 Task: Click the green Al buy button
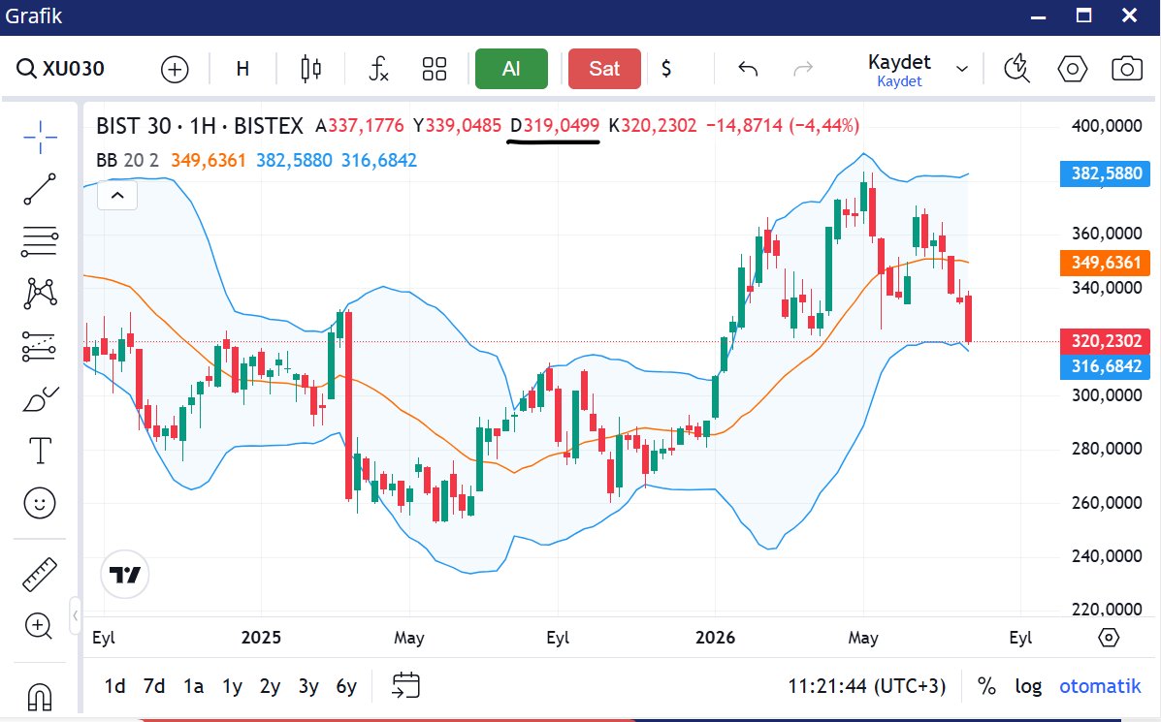pos(512,69)
